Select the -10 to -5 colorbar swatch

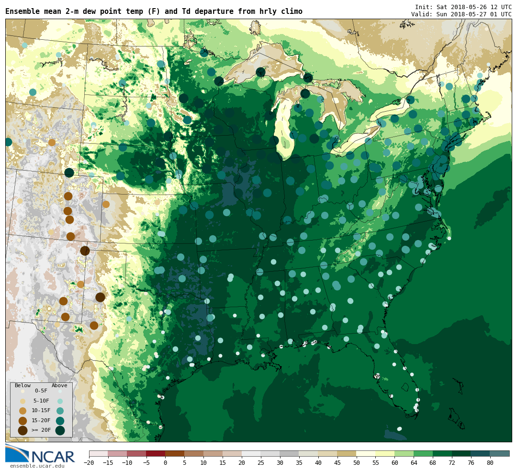136,453
